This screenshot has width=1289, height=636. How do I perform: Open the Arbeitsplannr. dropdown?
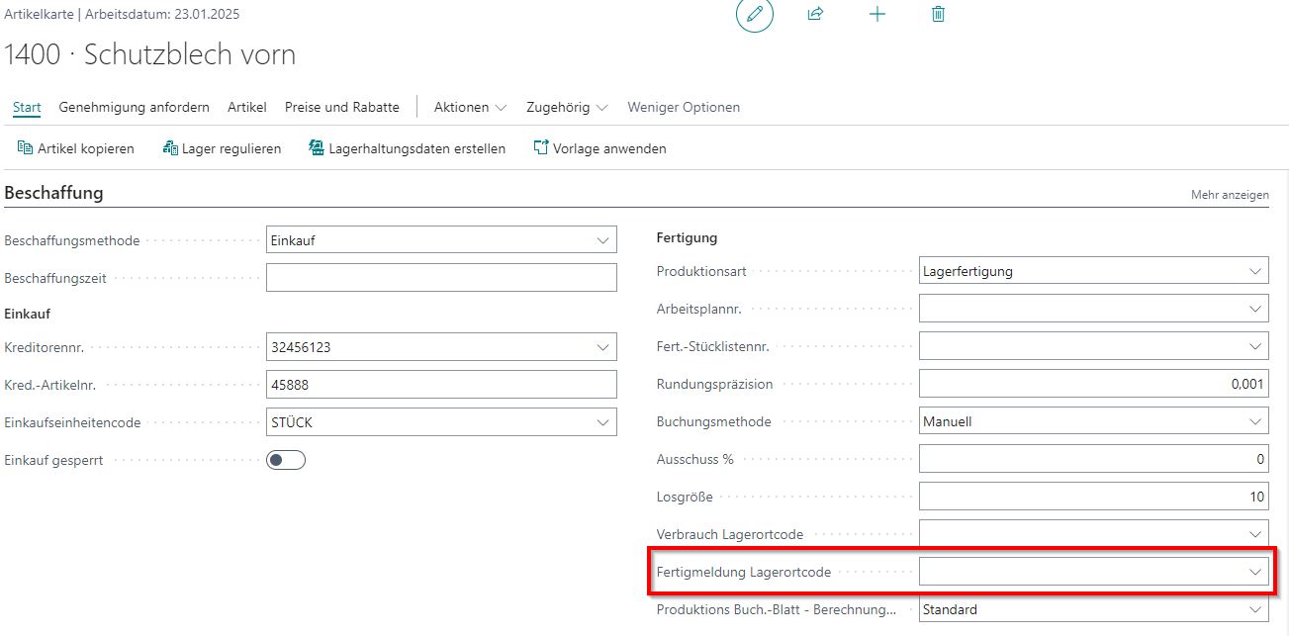[x=1255, y=309]
